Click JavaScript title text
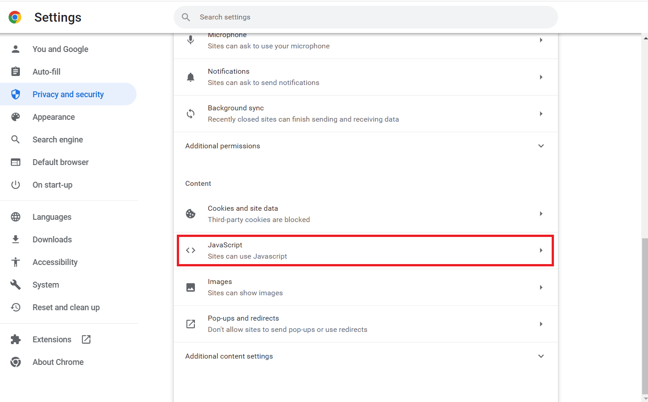 (x=225, y=245)
